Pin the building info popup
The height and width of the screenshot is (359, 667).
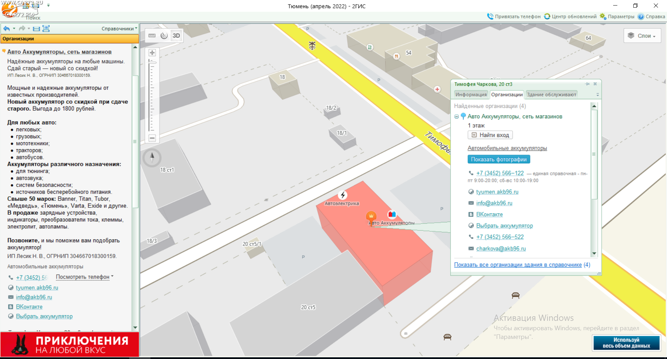coord(587,84)
